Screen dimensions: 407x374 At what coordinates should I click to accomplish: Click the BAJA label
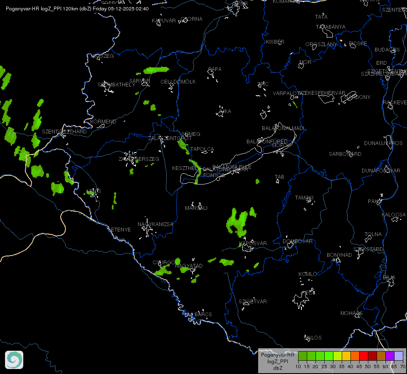389,278
